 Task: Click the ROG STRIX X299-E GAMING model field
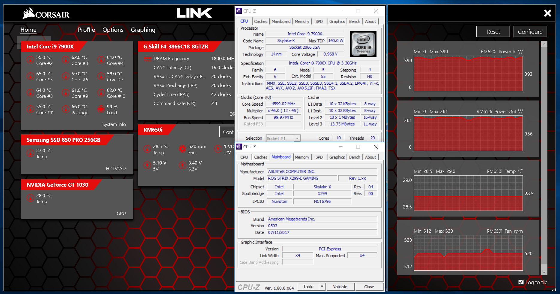(x=302, y=178)
